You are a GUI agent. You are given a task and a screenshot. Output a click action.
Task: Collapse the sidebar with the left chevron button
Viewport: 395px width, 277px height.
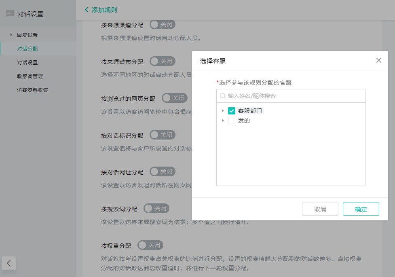point(9,263)
